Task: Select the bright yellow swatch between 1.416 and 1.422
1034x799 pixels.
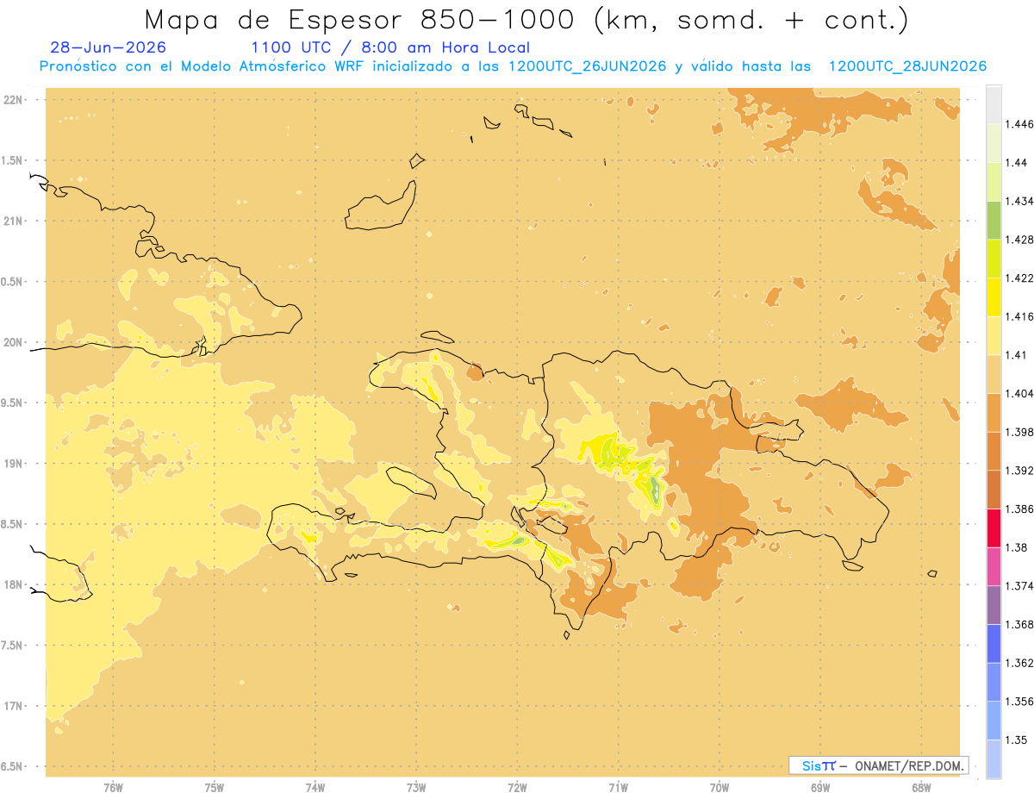Action: (994, 297)
